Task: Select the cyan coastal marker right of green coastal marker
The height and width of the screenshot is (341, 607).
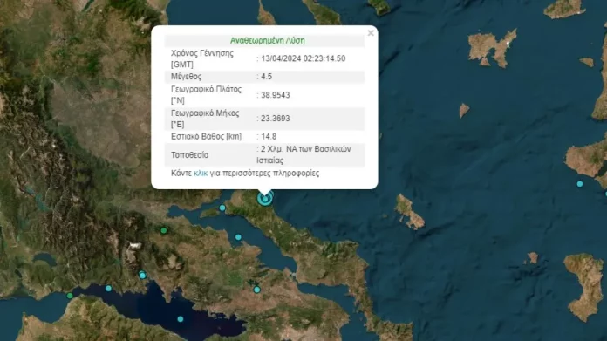Action: (108, 289)
